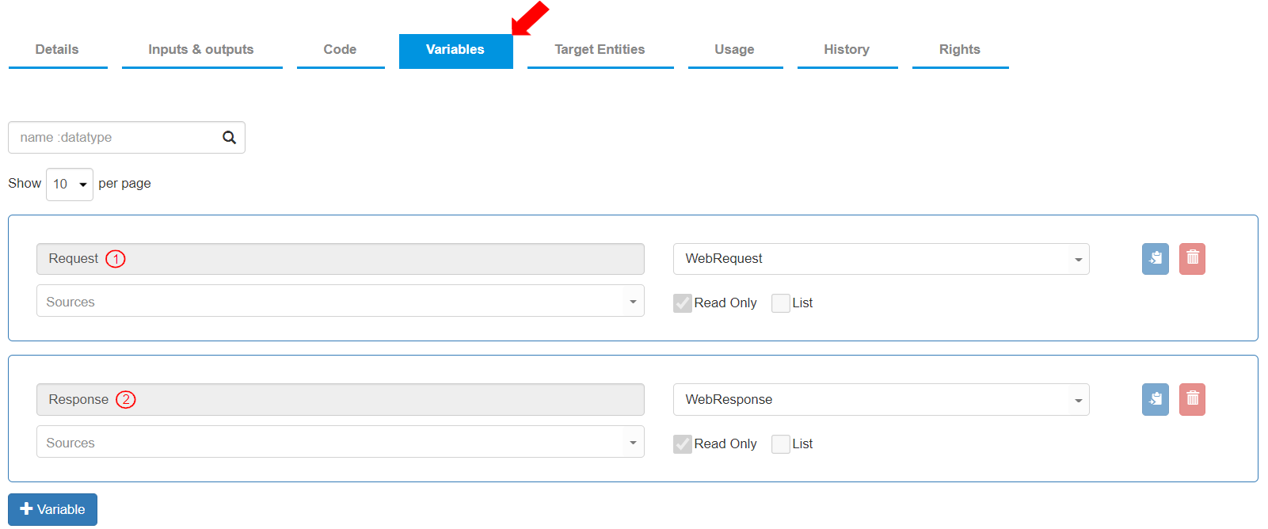
Task: Copy the Response variable
Action: 1155,400
